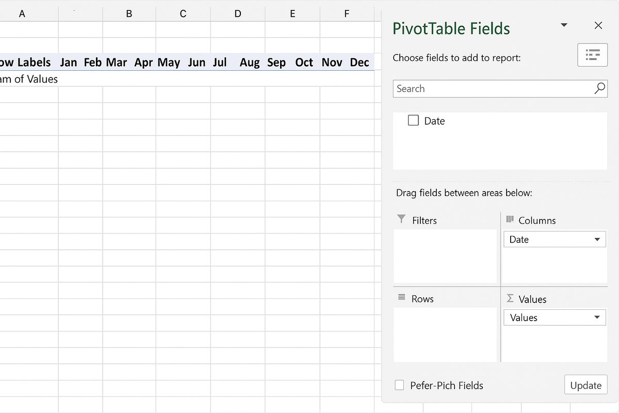Toggle the Pefer-Pich Fields checkbox
The image size is (619, 413).
tap(399, 385)
